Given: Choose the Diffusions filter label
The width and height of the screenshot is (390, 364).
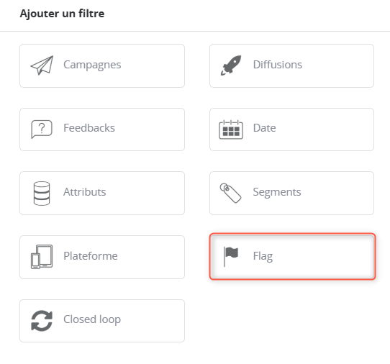Looking at the screenshot, I should pos(278,65).
